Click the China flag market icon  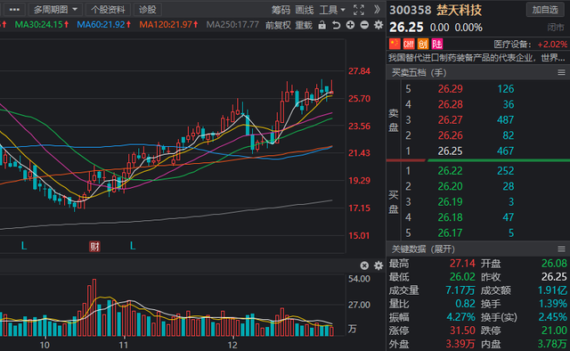coord(395,44)
